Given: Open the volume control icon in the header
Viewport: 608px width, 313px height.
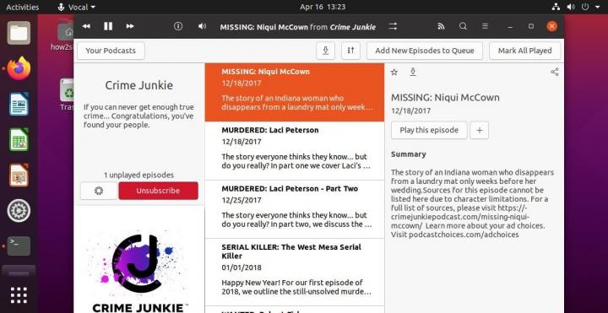Looking at the screenshot, I should [x=202, y=26].
